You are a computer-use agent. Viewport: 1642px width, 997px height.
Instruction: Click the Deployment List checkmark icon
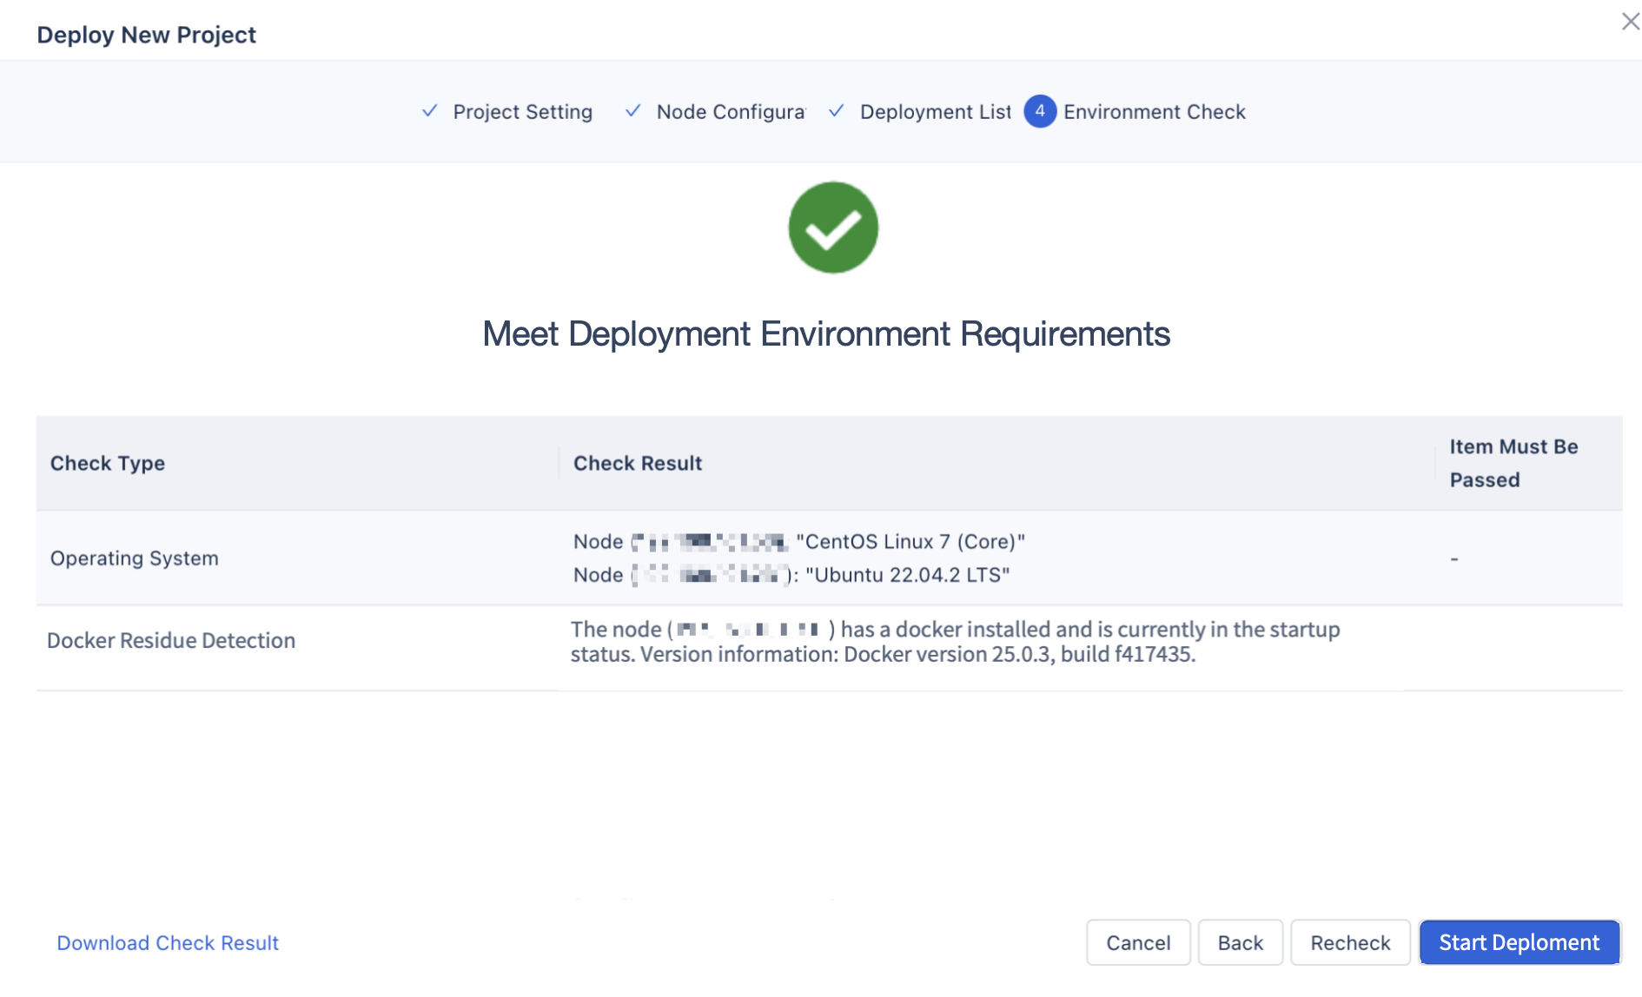[836, 111]
